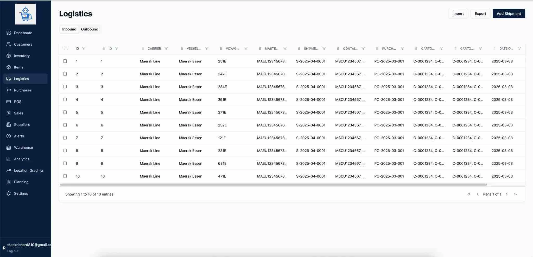Screen dimensions: 533x257
Task: Open the CARRIER column filter
Action: (x=166, y=48)
